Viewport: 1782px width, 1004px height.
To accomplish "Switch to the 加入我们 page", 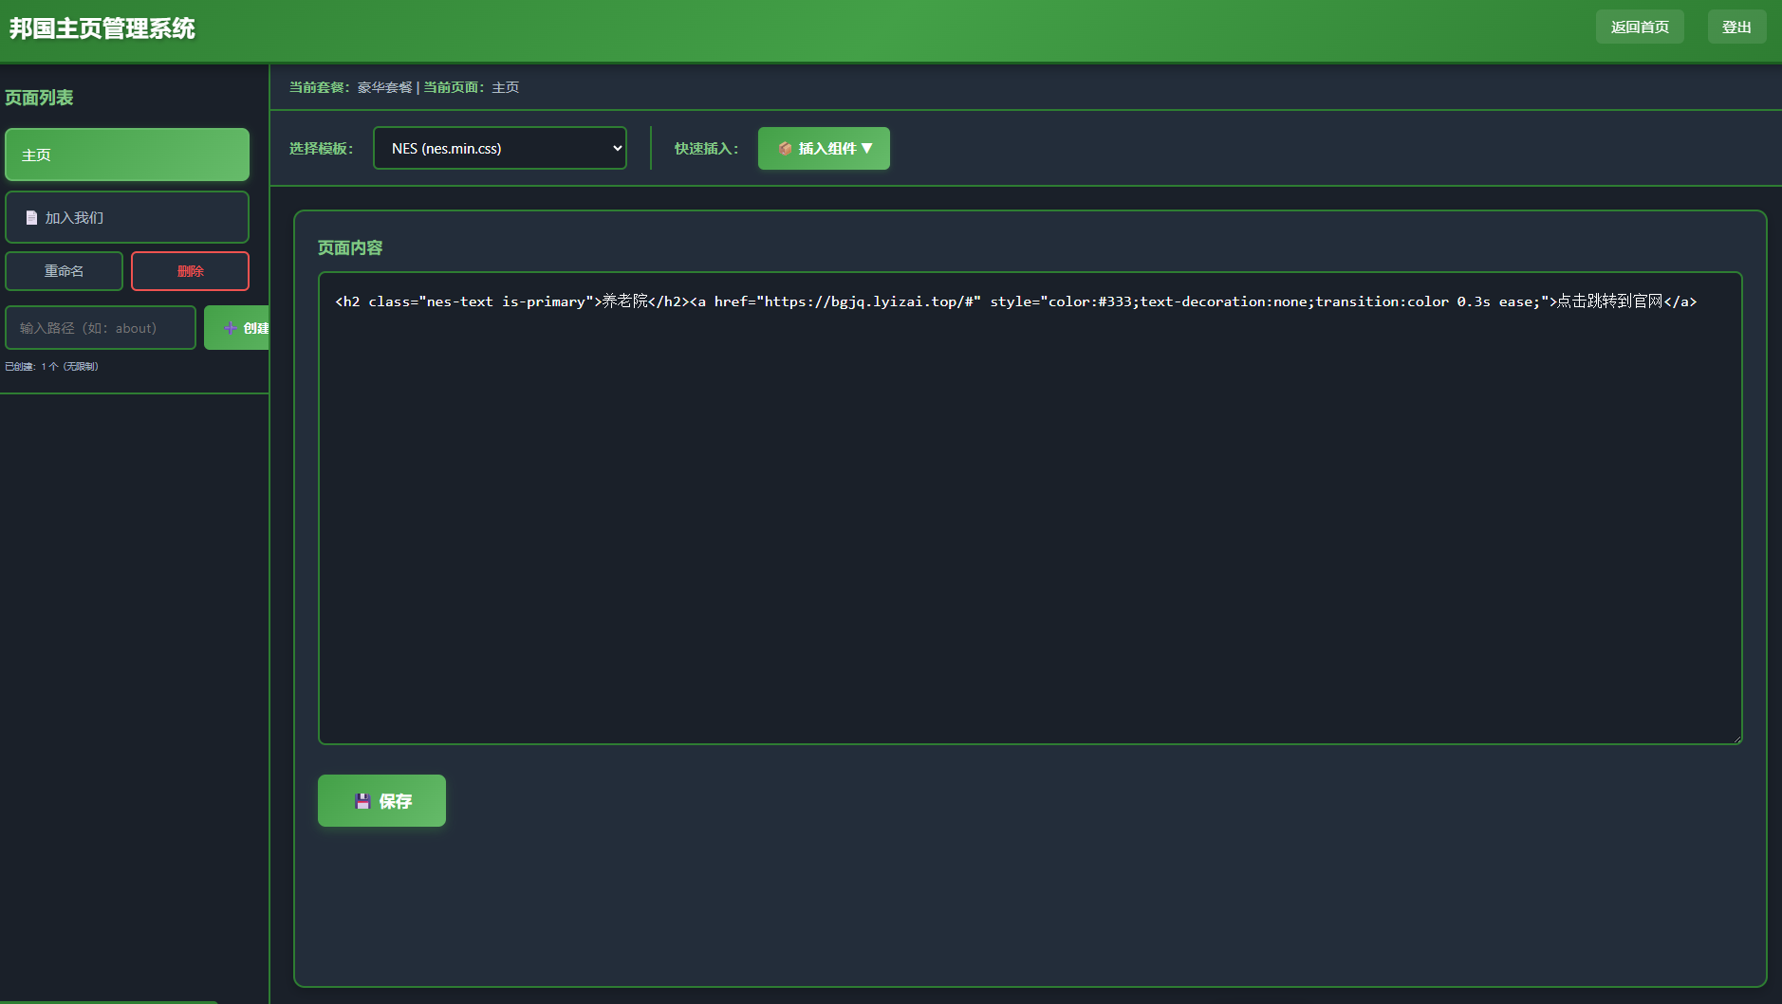I will [x=127, y=218].
